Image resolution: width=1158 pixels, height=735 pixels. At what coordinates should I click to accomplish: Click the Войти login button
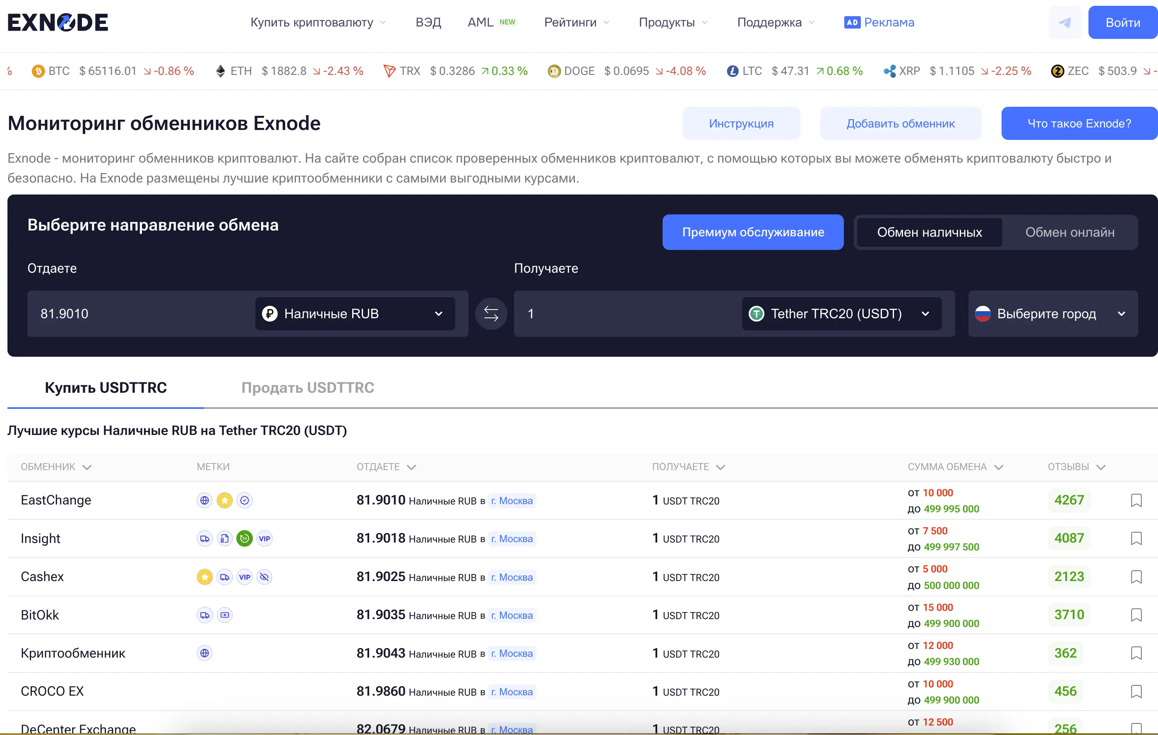tap(1123, 22)
